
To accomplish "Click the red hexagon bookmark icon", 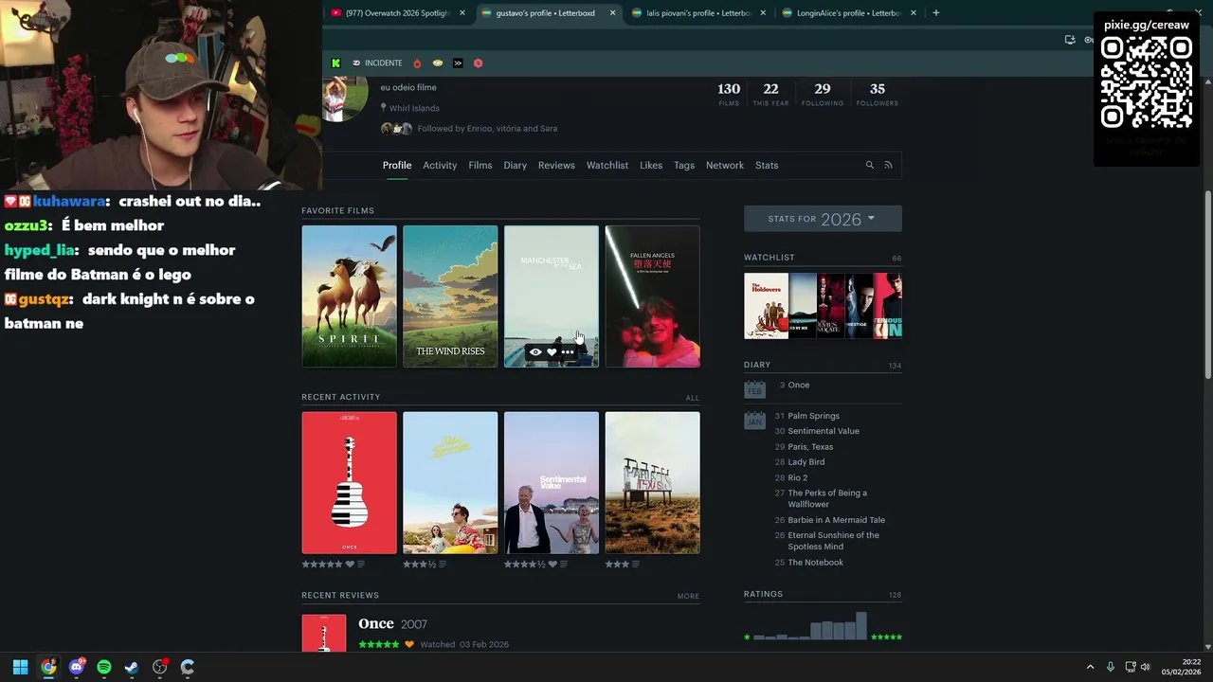I will click(479, 63).
